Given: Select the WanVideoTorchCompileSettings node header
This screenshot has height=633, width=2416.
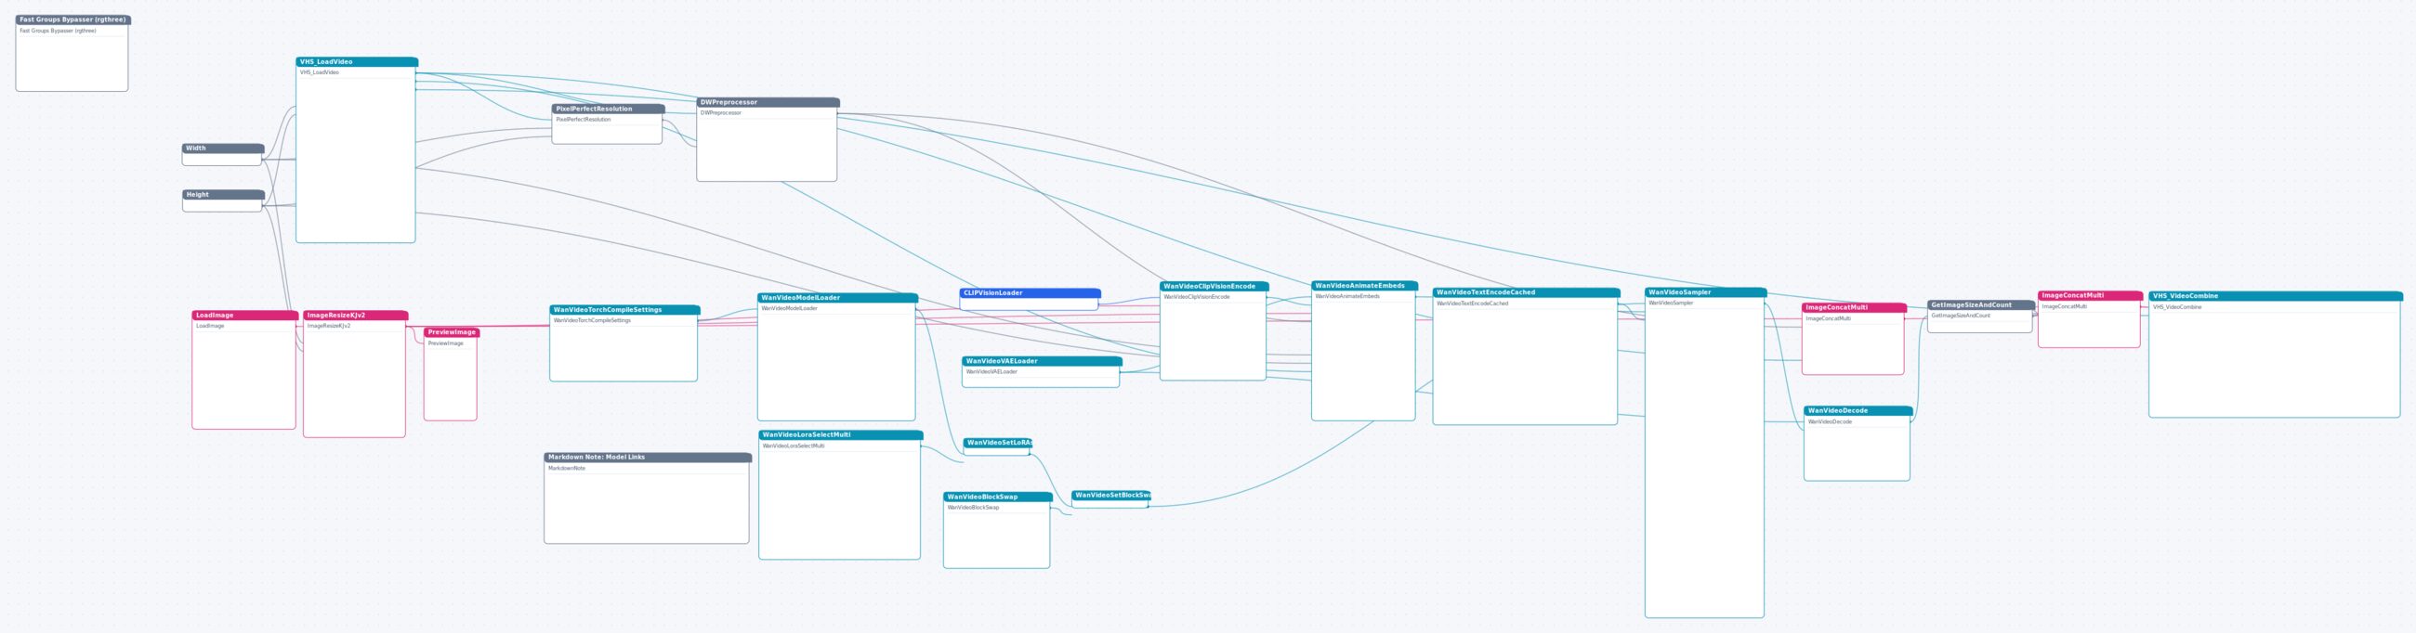Looking at the screenshot, I should coord(624,310).
